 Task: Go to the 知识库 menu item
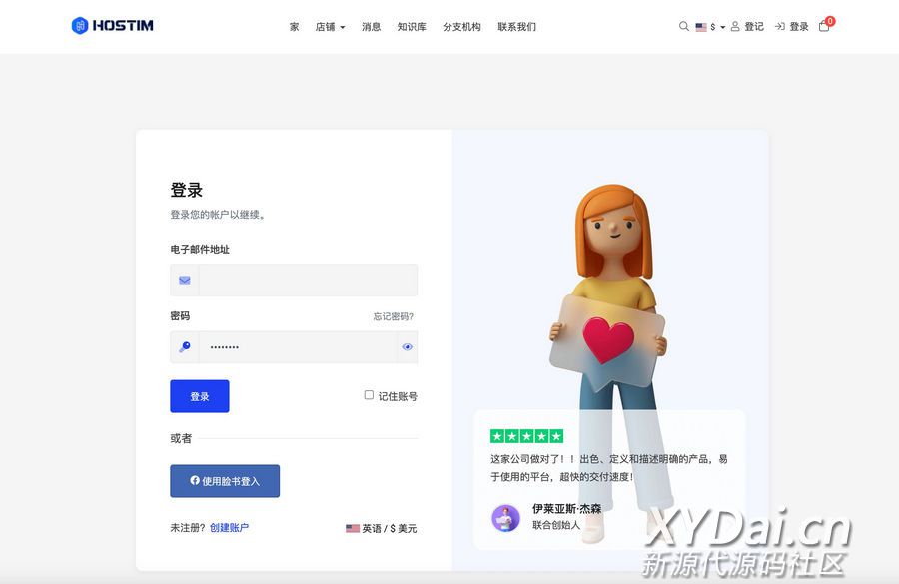[x=412, y=27]
